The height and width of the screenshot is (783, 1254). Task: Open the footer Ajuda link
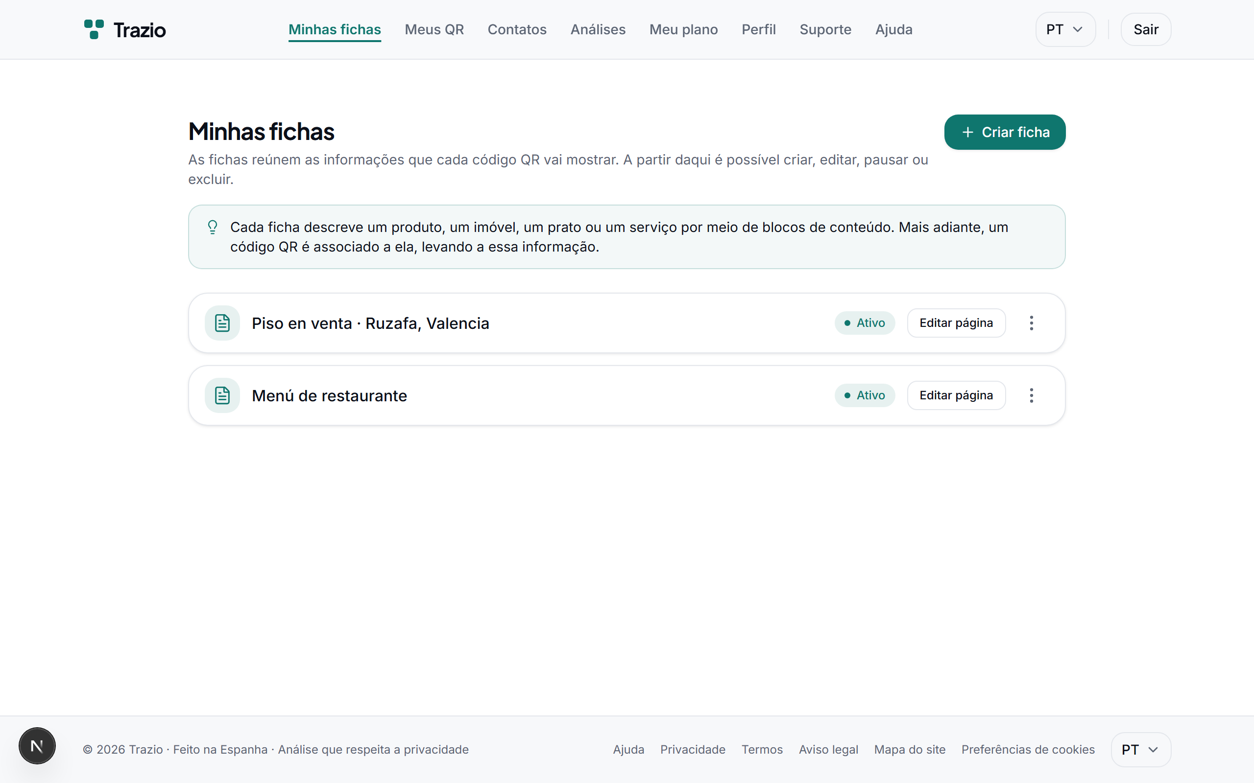[628, 749]
